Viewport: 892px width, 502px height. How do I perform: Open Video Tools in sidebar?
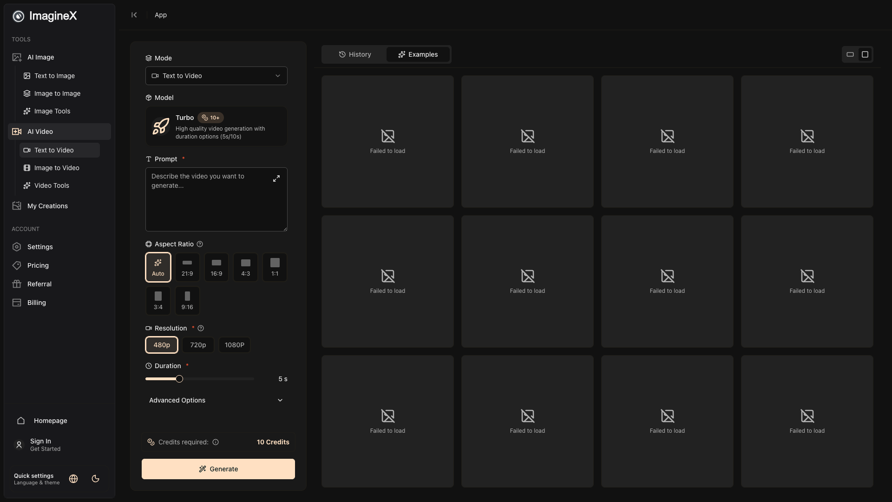point(59,185)
